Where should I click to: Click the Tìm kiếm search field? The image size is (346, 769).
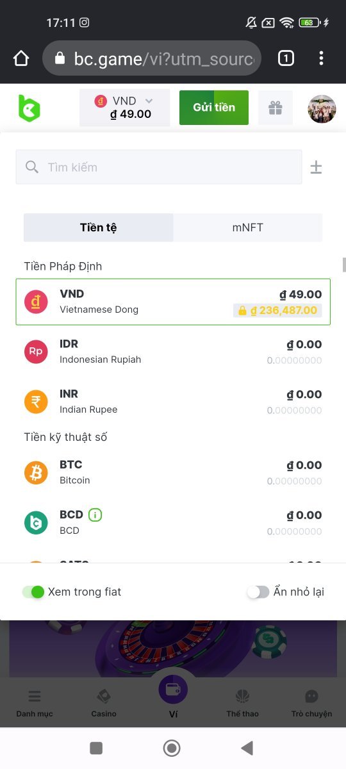tap(159, 167)
